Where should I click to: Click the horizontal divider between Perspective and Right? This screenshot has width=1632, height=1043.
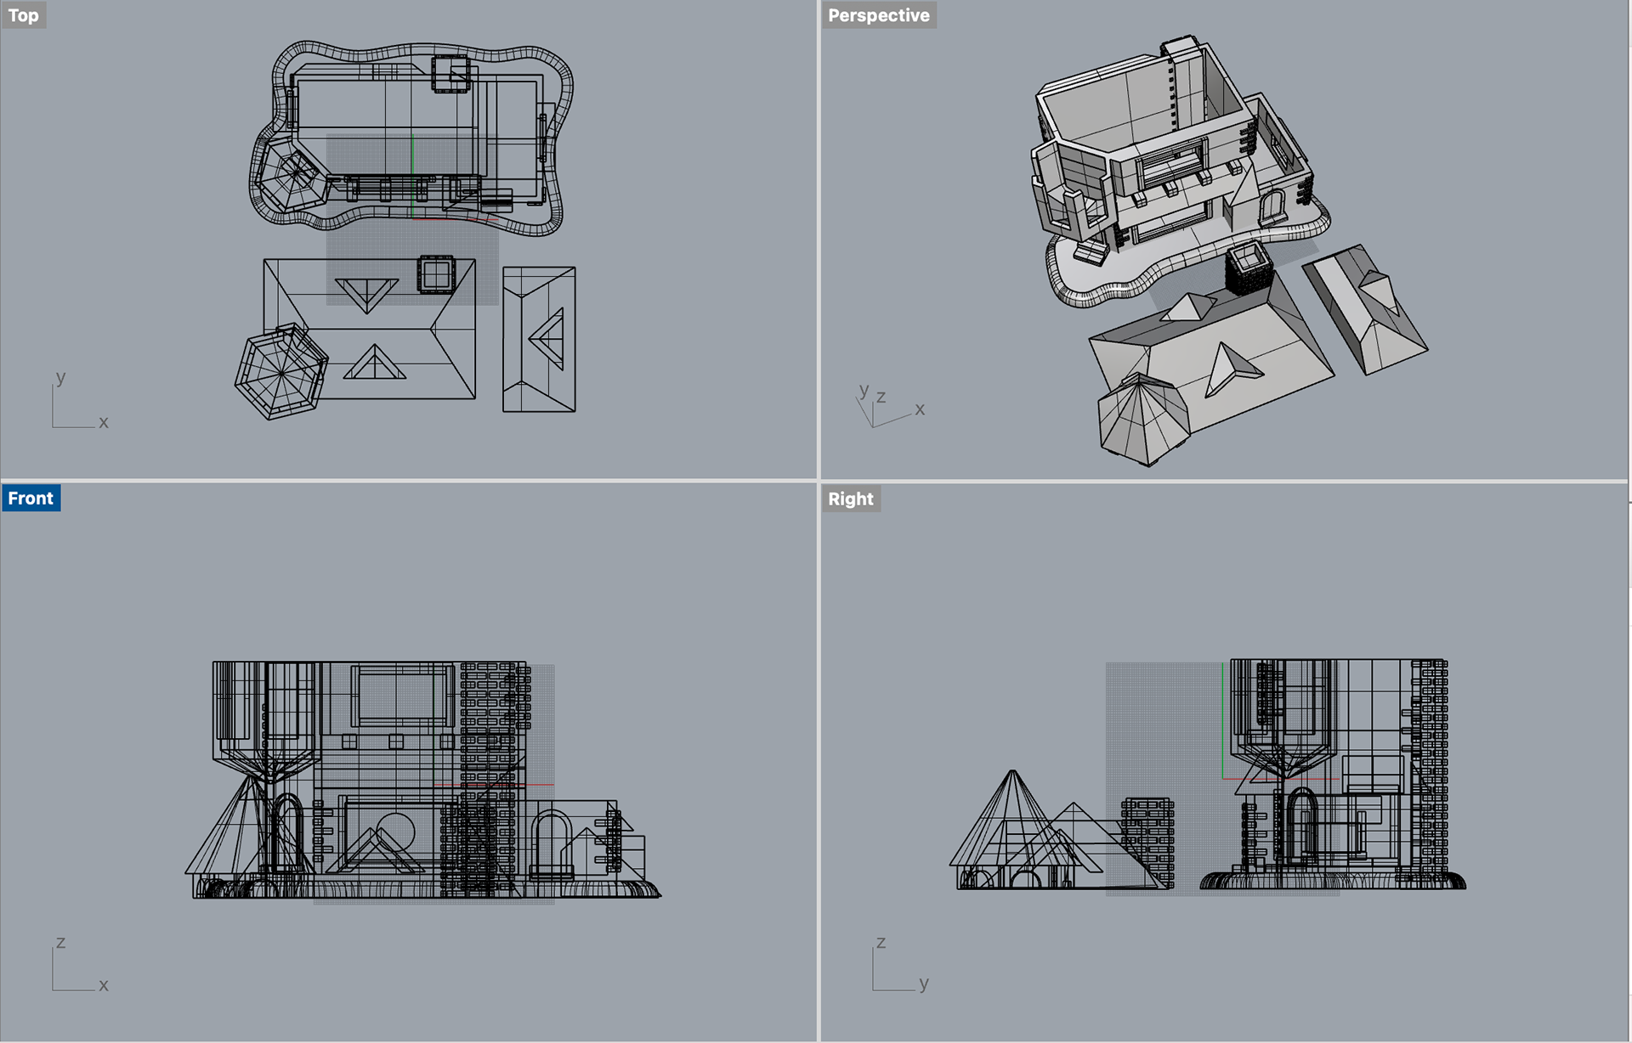pyautogui.click(x=1224, y=481)
